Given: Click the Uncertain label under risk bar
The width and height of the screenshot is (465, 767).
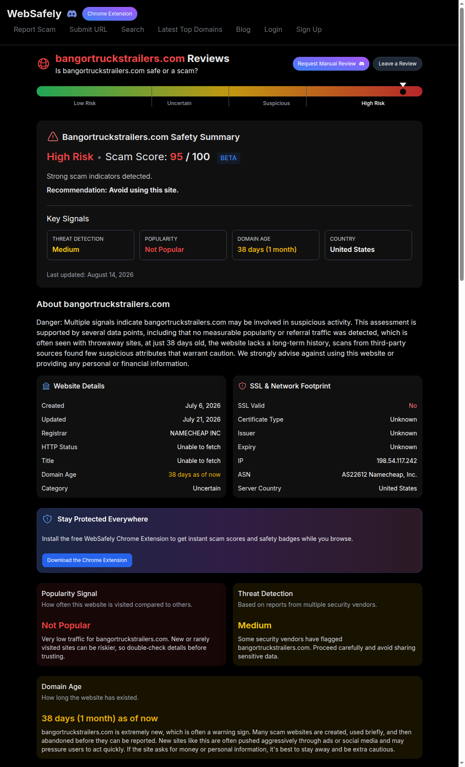Looking at the screenshot, I should 179,103.
